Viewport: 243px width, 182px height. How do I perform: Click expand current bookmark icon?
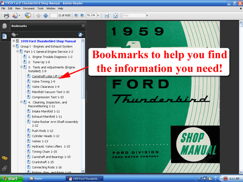81,35
